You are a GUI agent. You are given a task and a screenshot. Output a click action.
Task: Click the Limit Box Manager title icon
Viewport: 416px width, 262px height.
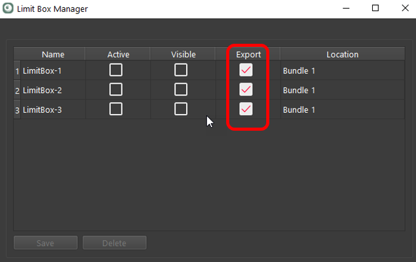8,9
